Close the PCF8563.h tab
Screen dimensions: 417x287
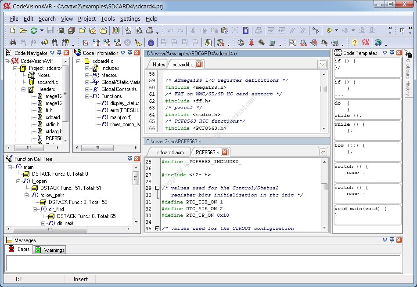225,152
